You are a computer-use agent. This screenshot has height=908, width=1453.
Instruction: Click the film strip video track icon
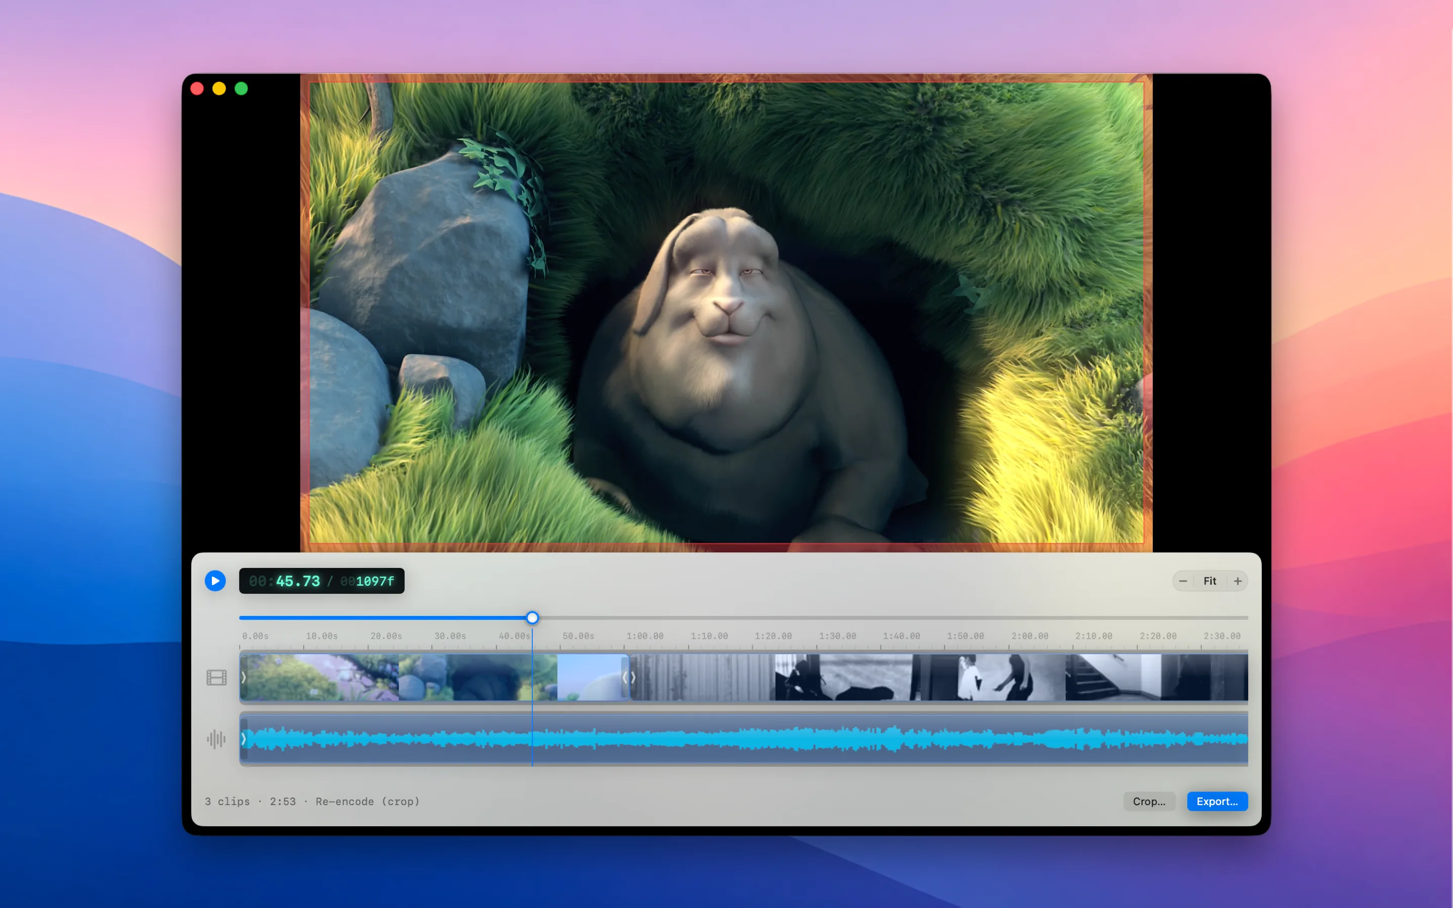216,677
